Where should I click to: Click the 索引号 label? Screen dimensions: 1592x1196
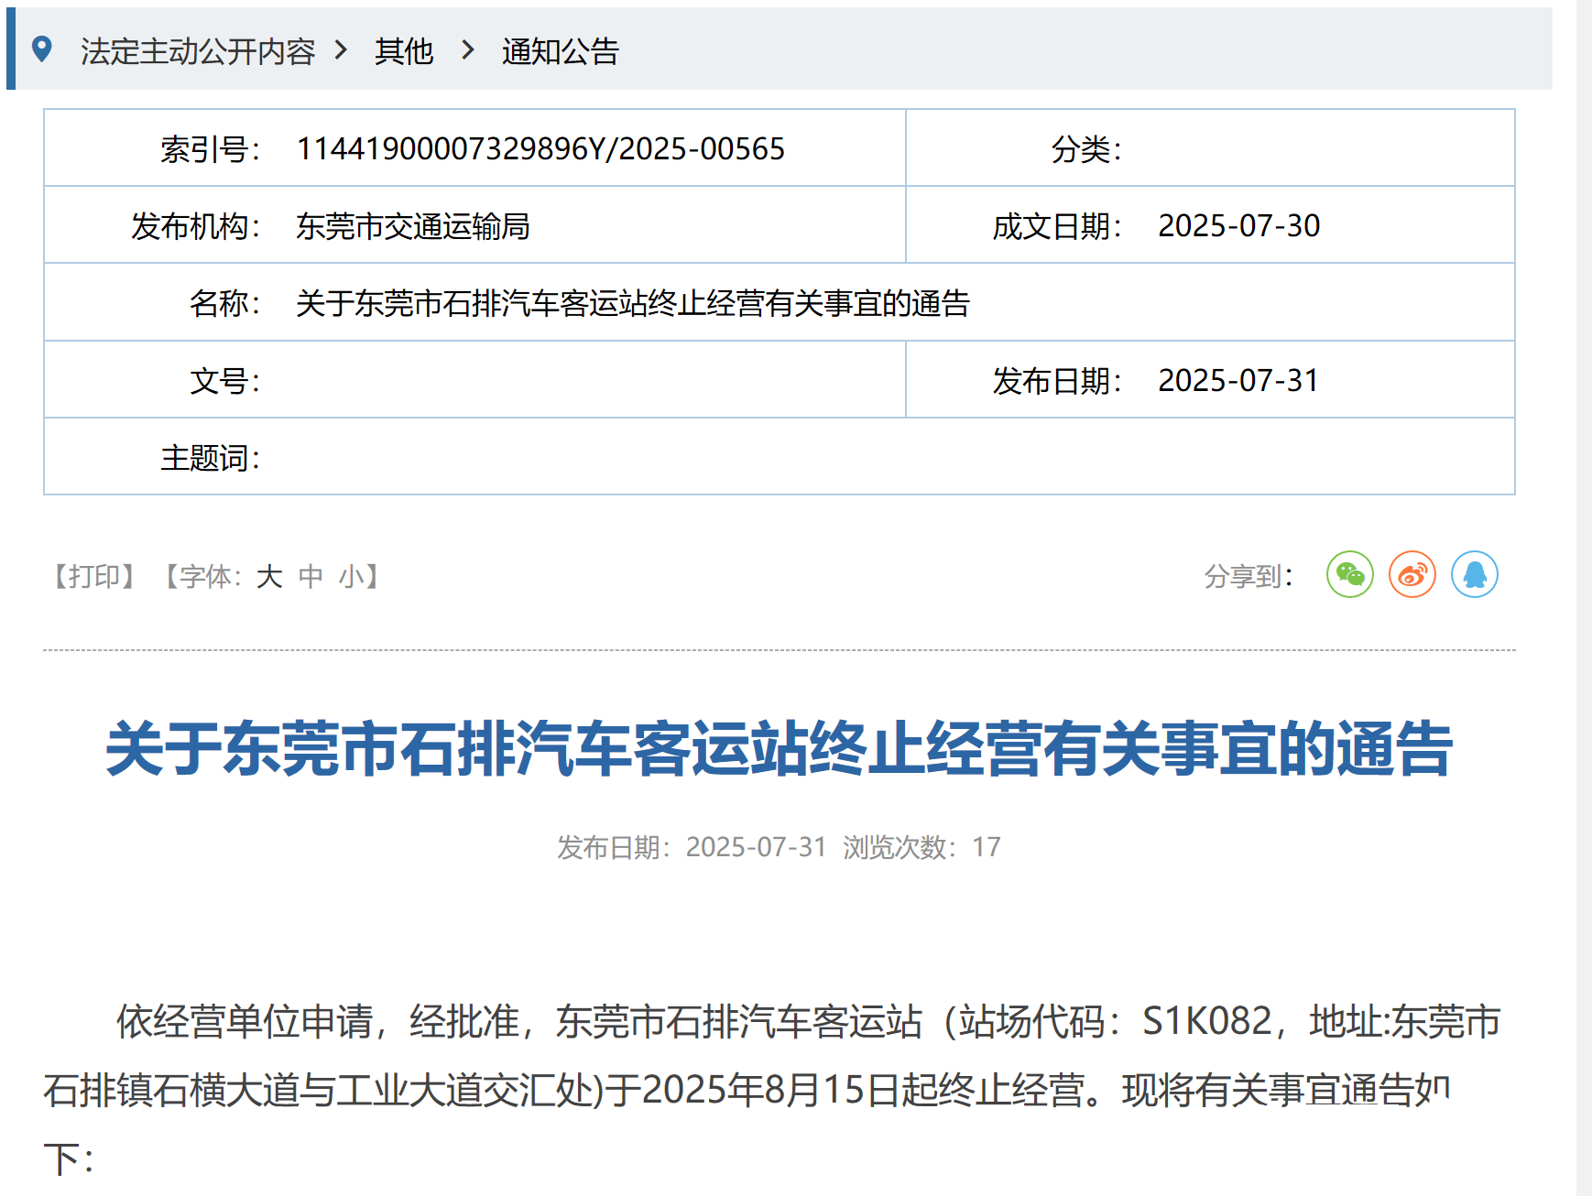point(211,148)
